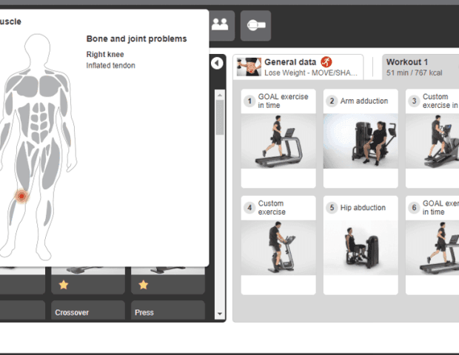
Task: Click the General data thumbnail image
Action: click(x=249, y=67)
